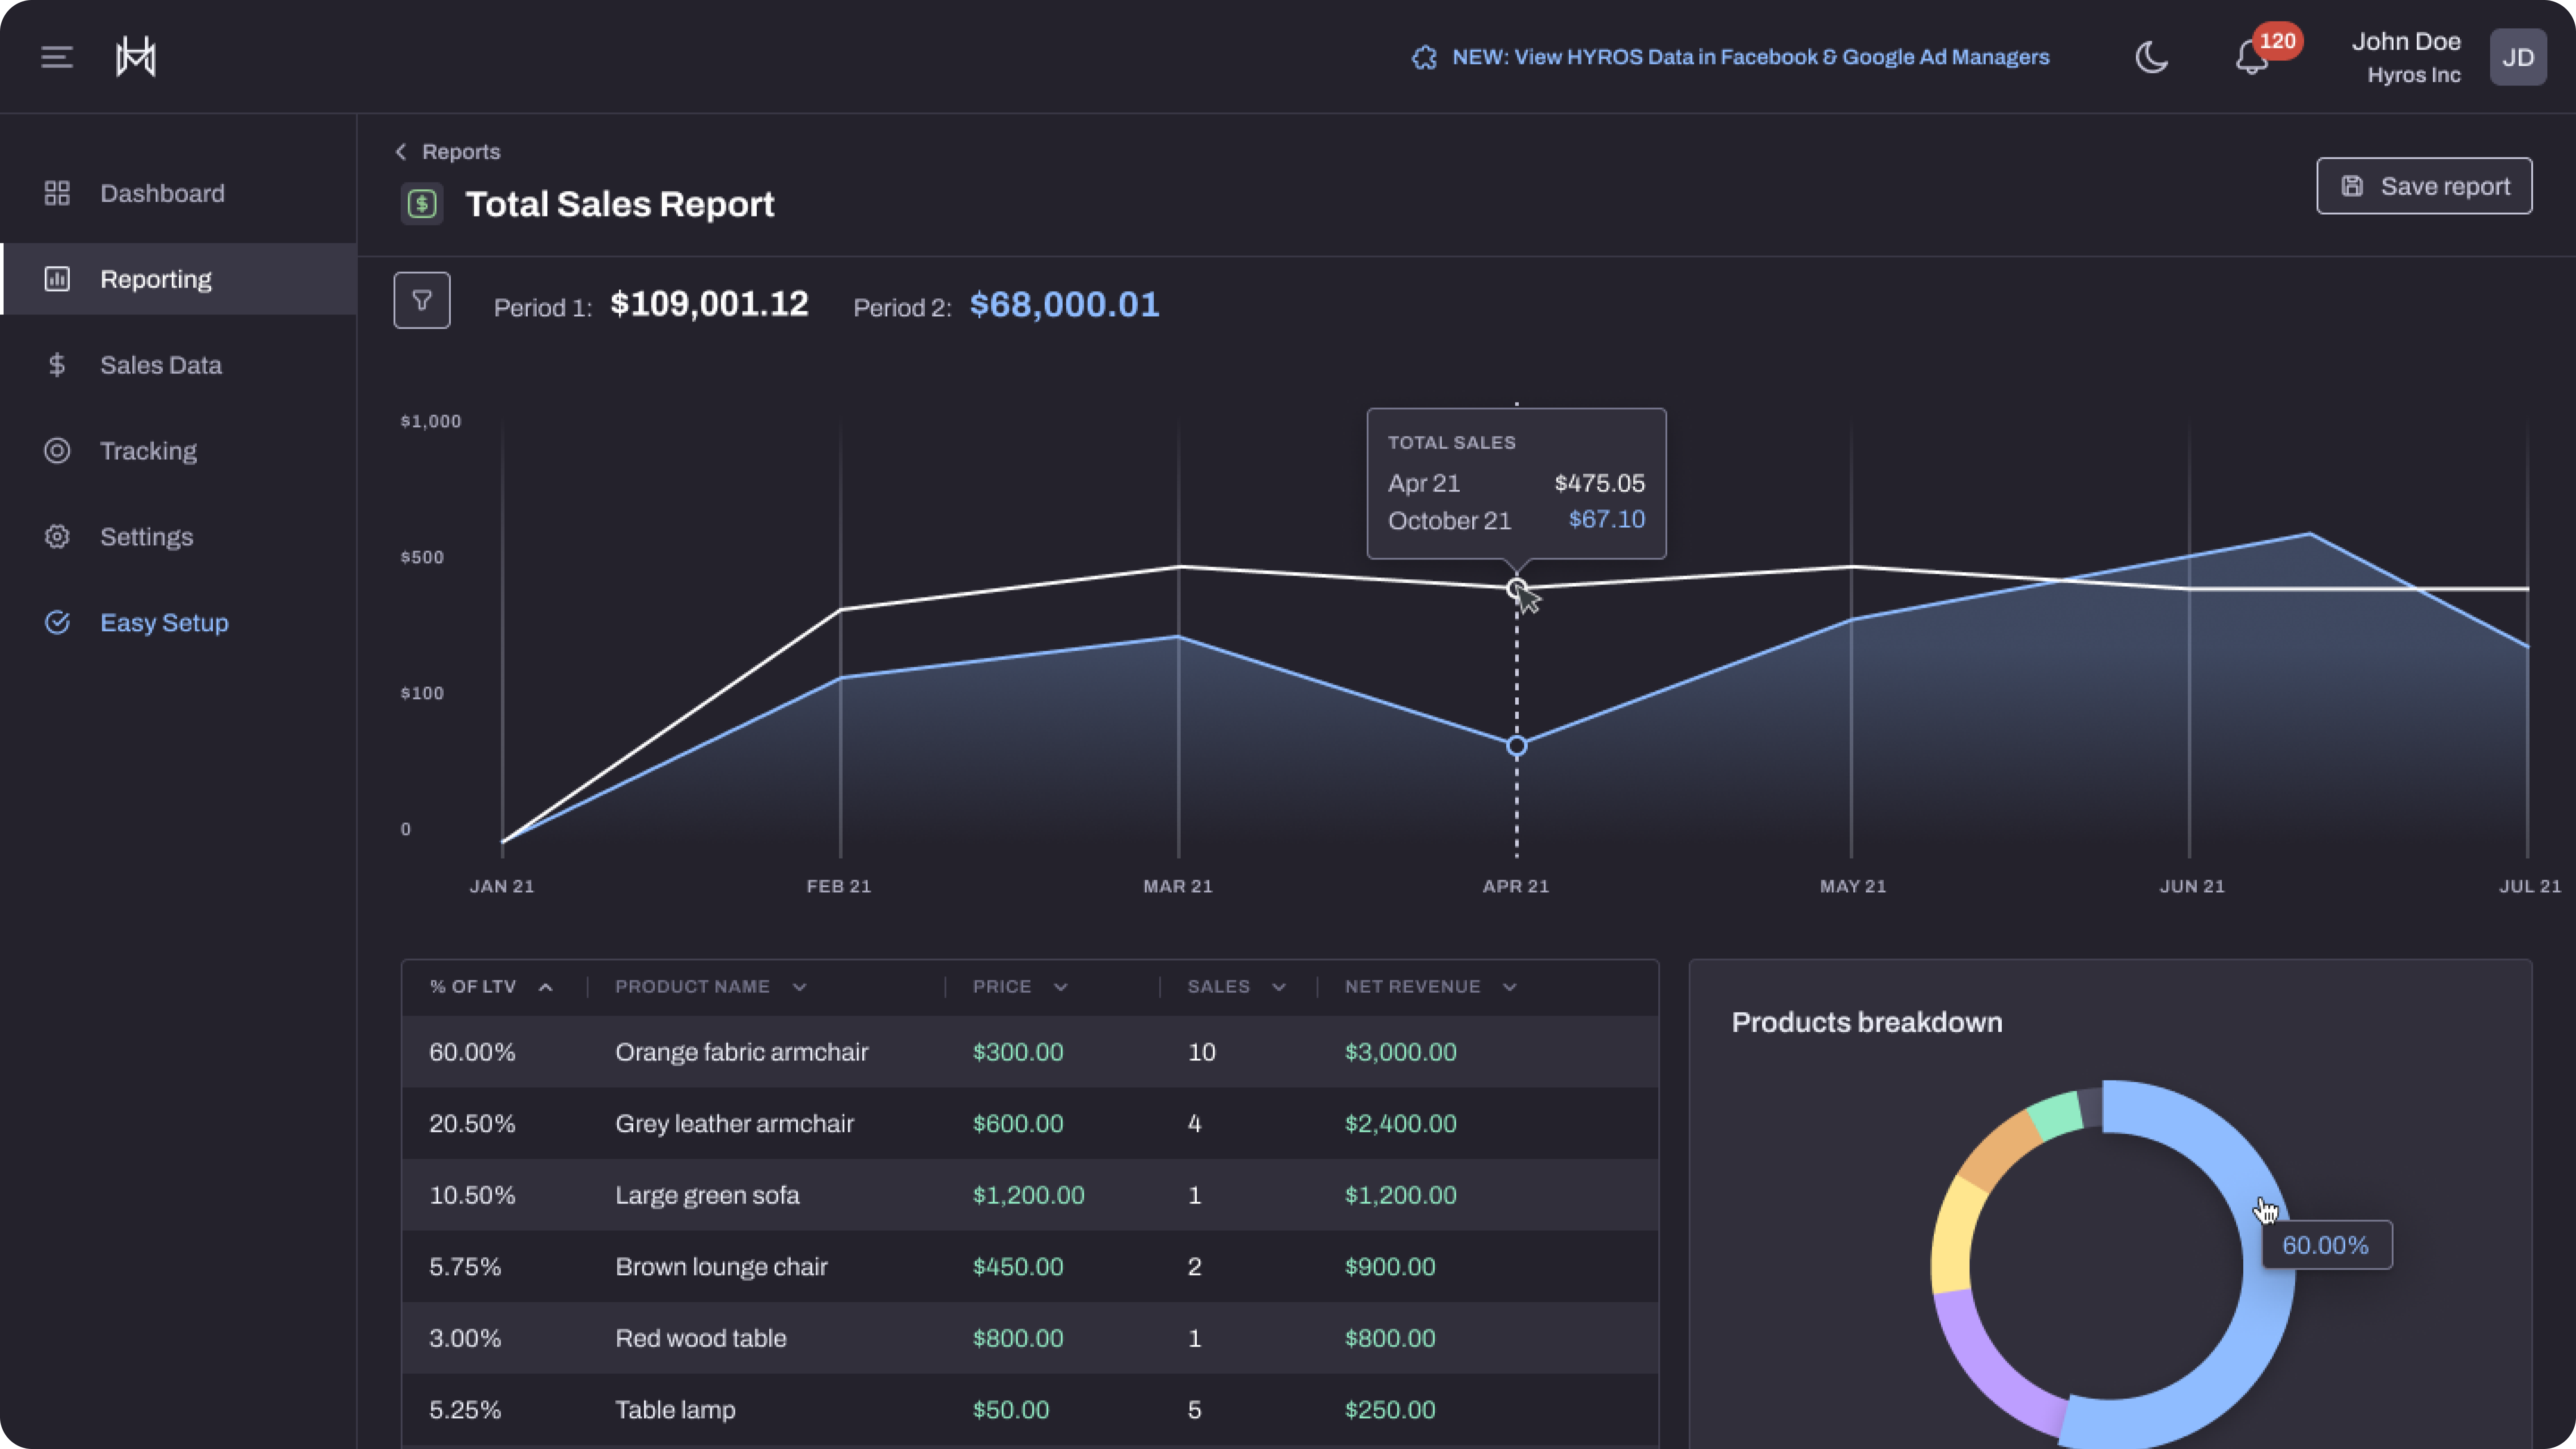Image resolution: width=2576 pixels, height=1449 pixels.
Task: Click the Period 2 total $68,000.01
Action: pyautogui.click(x=1064, y=304)
